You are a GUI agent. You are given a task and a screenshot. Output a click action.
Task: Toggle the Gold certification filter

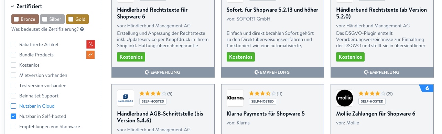coord(77,19)
